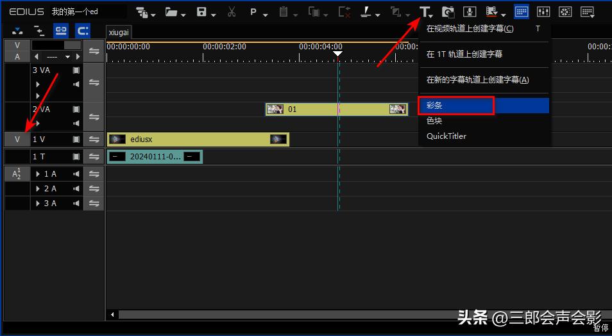Open the voice-over microphone tool
Image resolution: width=612 pixels, height=336 pixels.
[x=470, y=12]
